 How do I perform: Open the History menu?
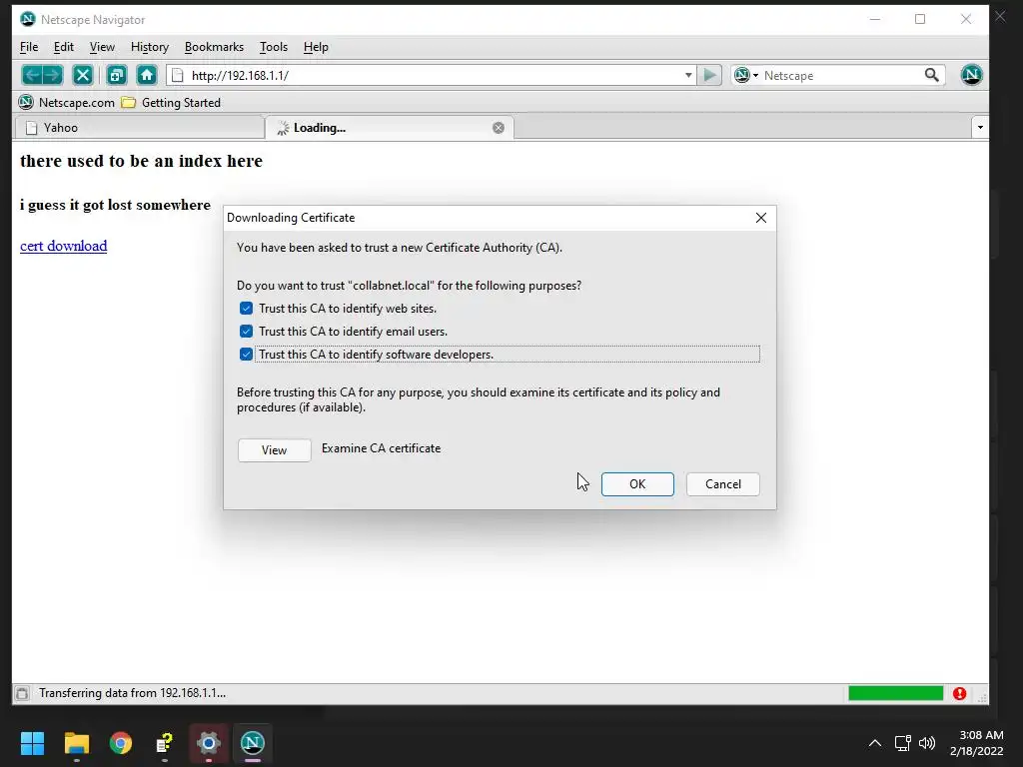point(150,47)
